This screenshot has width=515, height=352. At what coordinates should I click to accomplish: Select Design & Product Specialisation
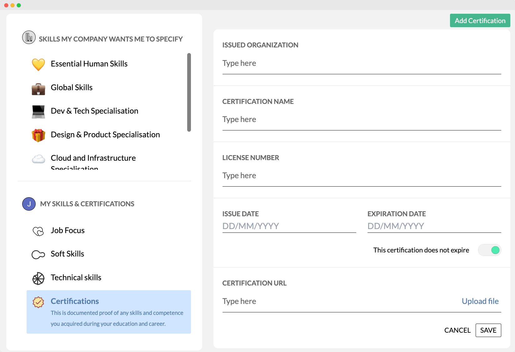[105, 134]
